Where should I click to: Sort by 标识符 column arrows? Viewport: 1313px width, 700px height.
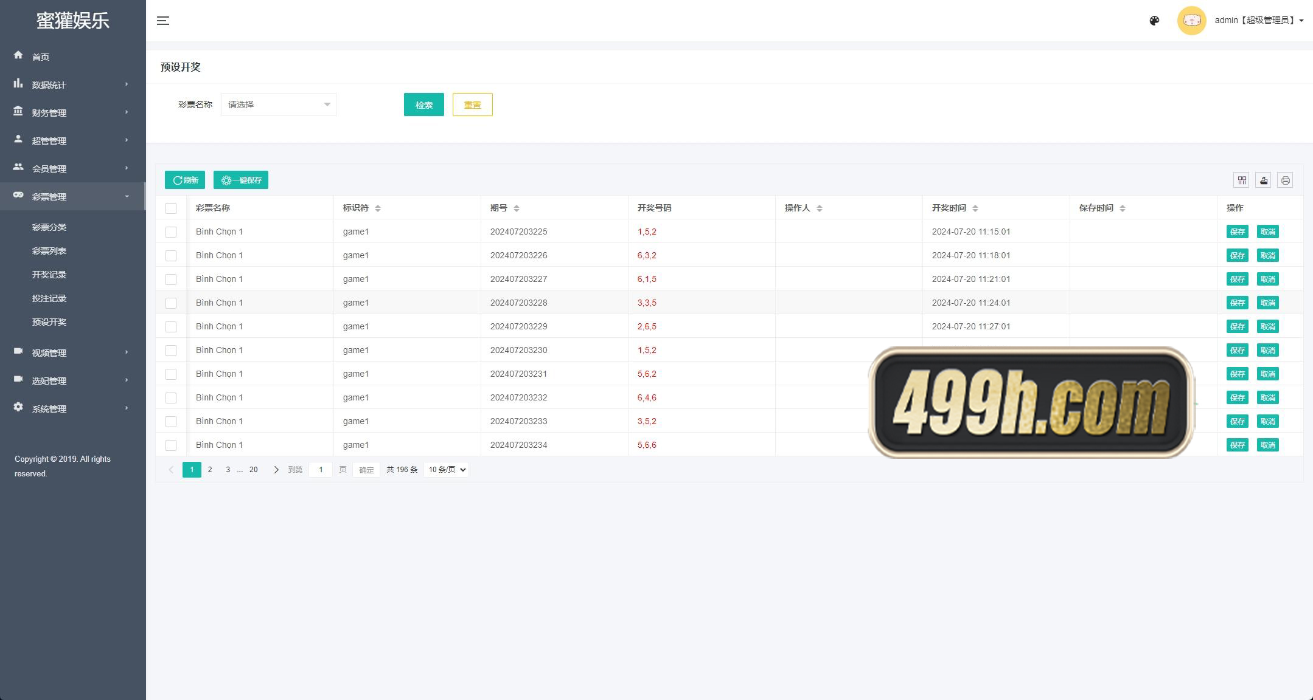click(x=378, y=208)
